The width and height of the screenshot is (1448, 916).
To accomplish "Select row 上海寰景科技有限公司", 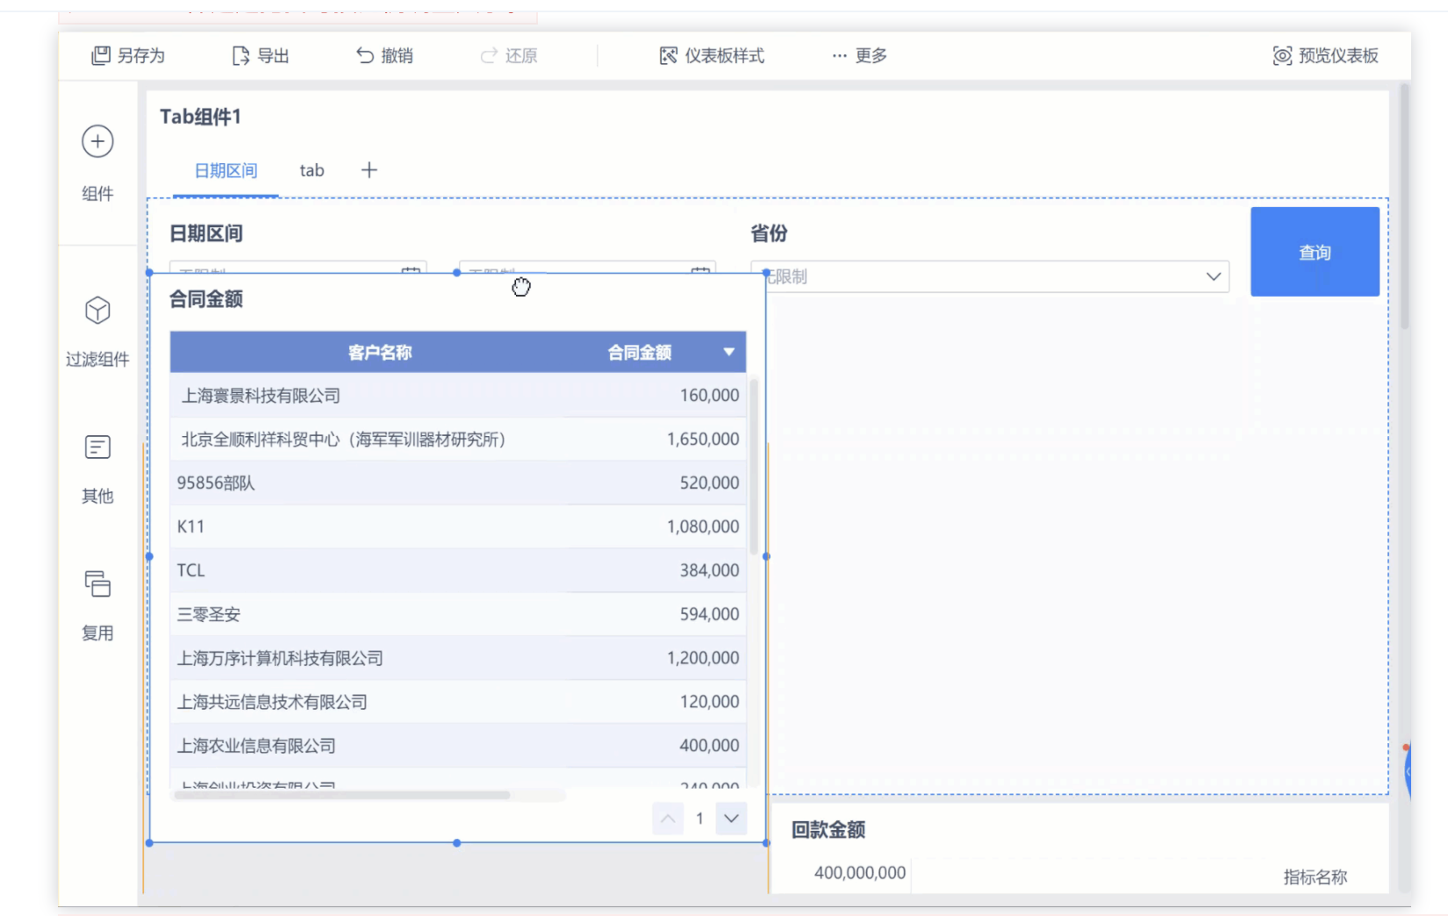I will (x=458, y=396).
